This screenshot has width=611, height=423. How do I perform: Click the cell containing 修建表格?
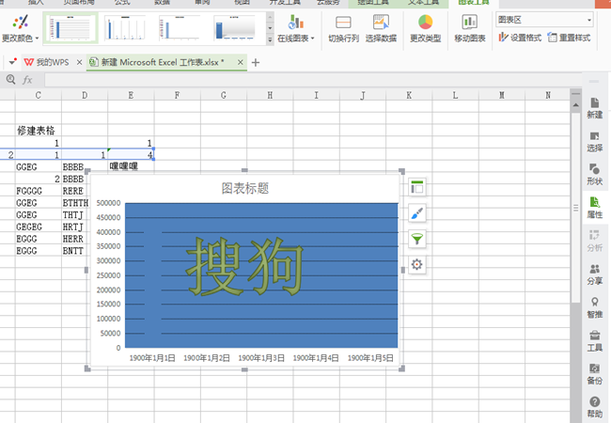[39, 131]
